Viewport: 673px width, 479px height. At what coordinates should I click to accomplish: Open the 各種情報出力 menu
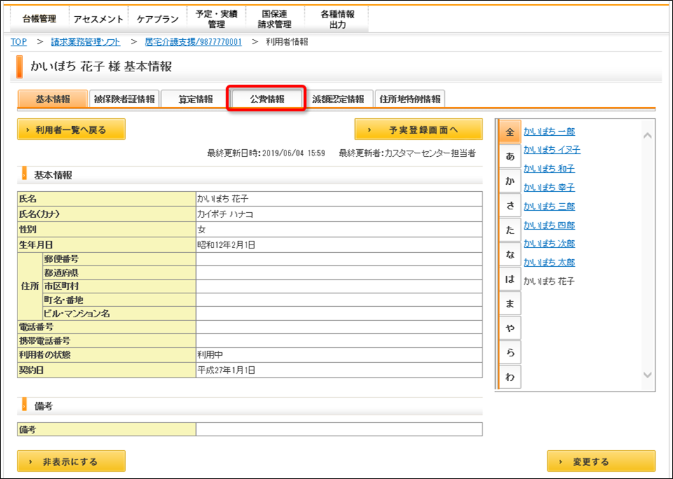click(337, 20)
